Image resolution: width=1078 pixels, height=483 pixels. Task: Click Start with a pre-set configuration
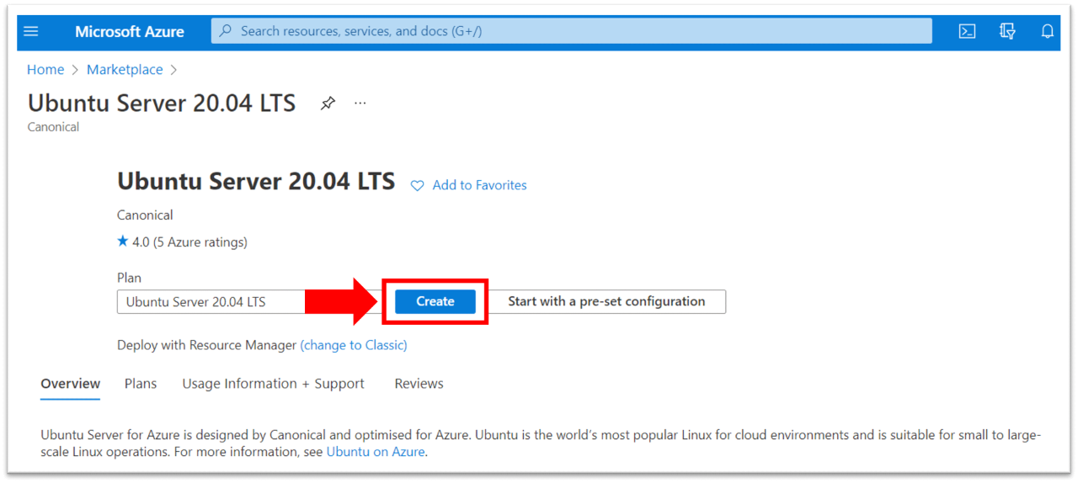click(x=606, y=301)
